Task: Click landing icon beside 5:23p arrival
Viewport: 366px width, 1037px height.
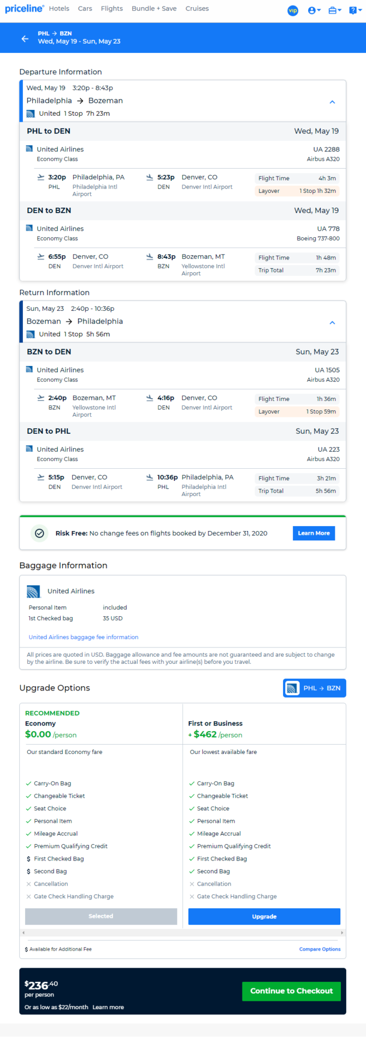Action: [x=150, y=177]
